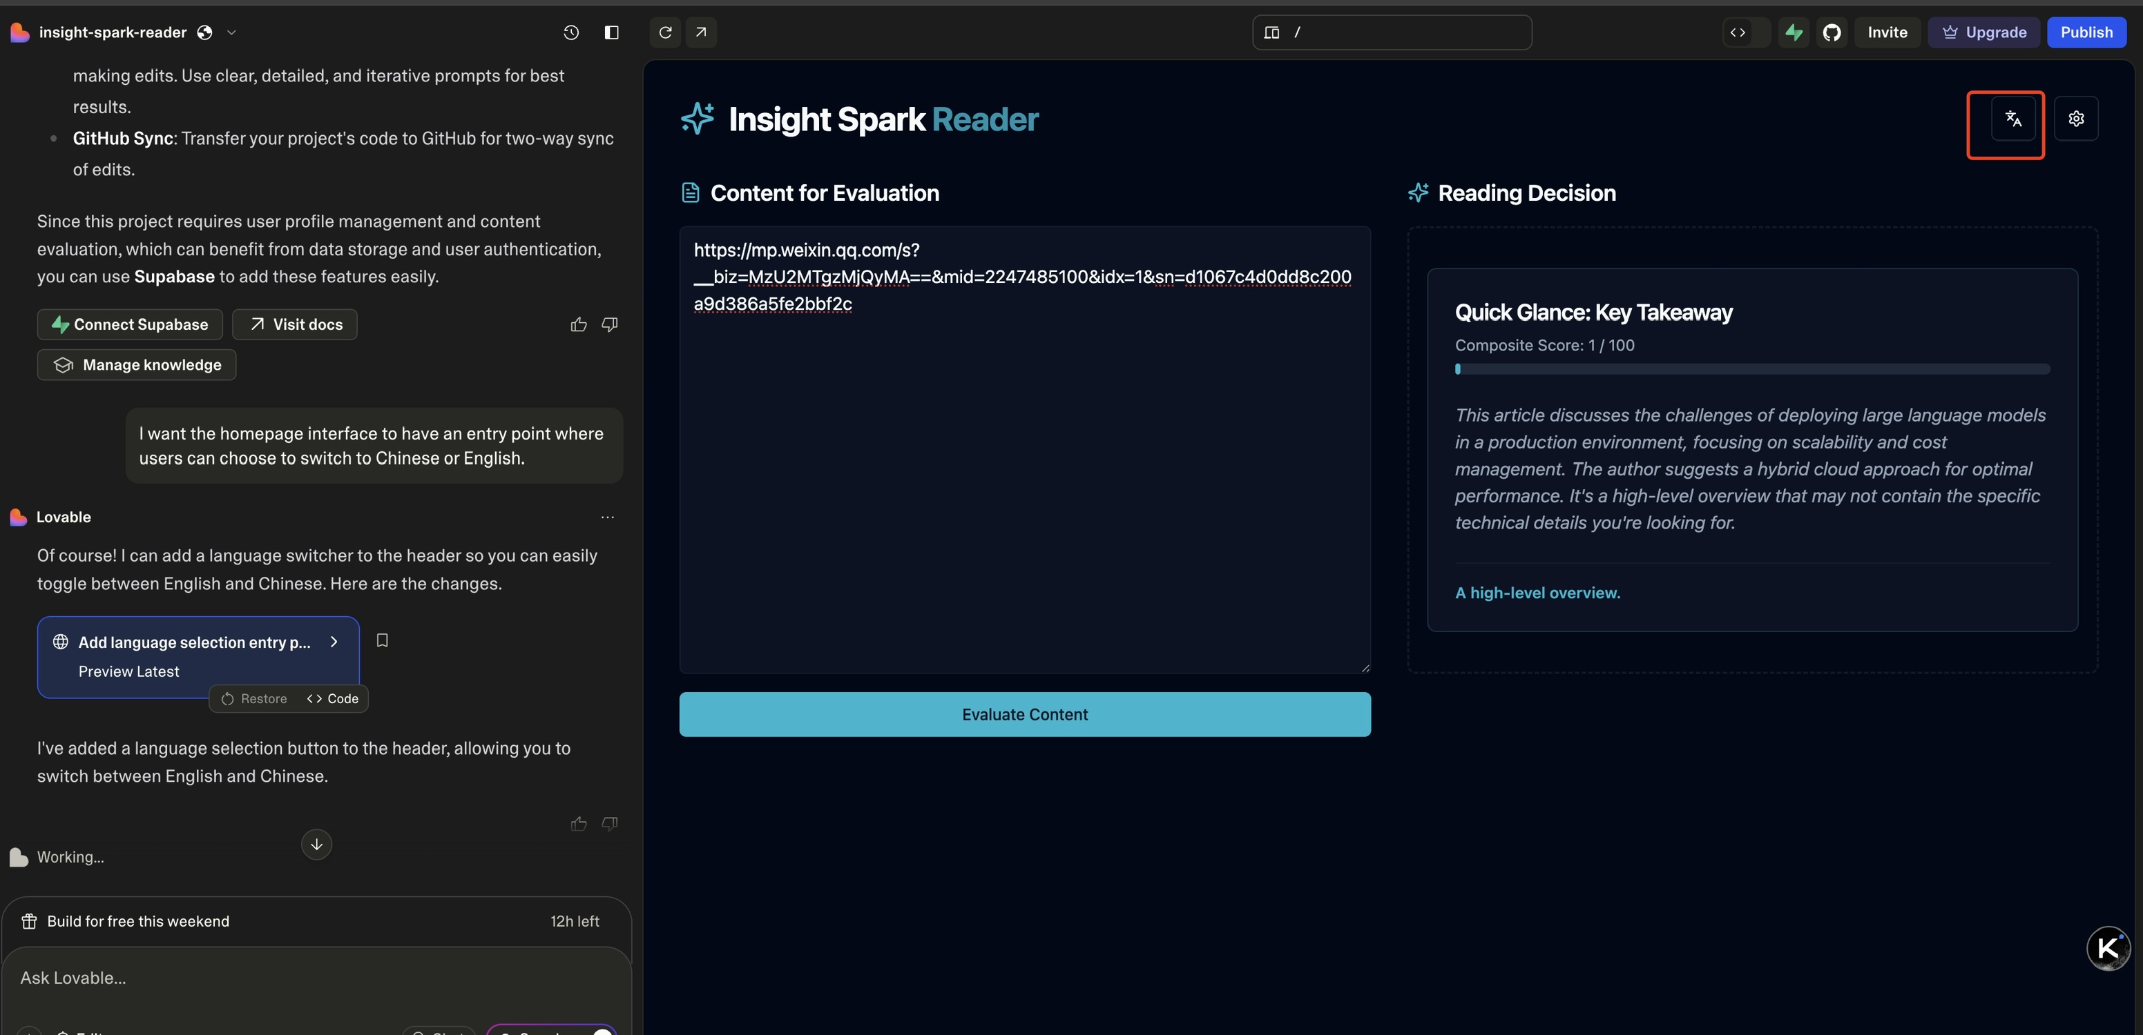
Task: Open the GitHub integration icon
Action: coord(1832,32)
